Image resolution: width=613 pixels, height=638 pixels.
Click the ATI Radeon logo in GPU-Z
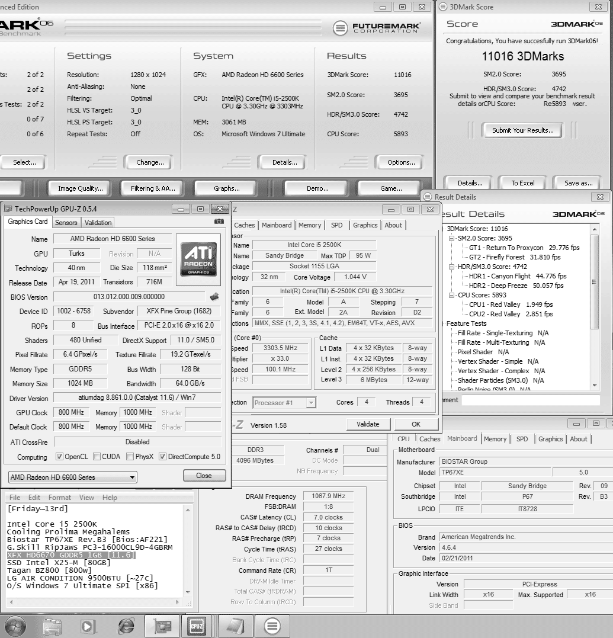198,259
